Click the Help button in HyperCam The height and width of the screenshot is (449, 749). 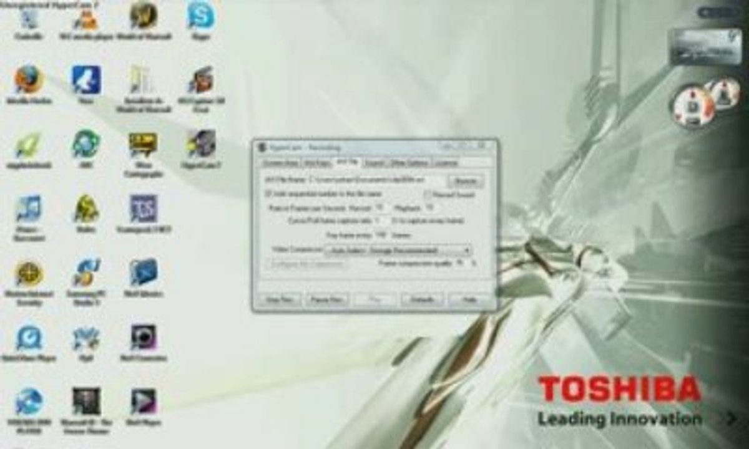coord(469,299)
